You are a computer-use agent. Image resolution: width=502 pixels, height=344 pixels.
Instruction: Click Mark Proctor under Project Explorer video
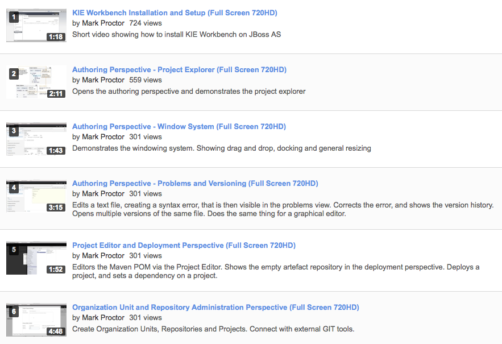pyautogui.click(x=103, y=80)
